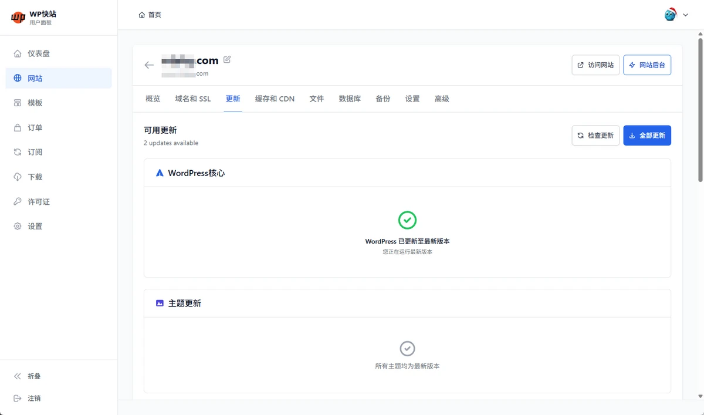The height and width of the screenshot is (415, 704).
Task: Switch to the 缓存和 CDN tab
Action: tap(275, 99)
